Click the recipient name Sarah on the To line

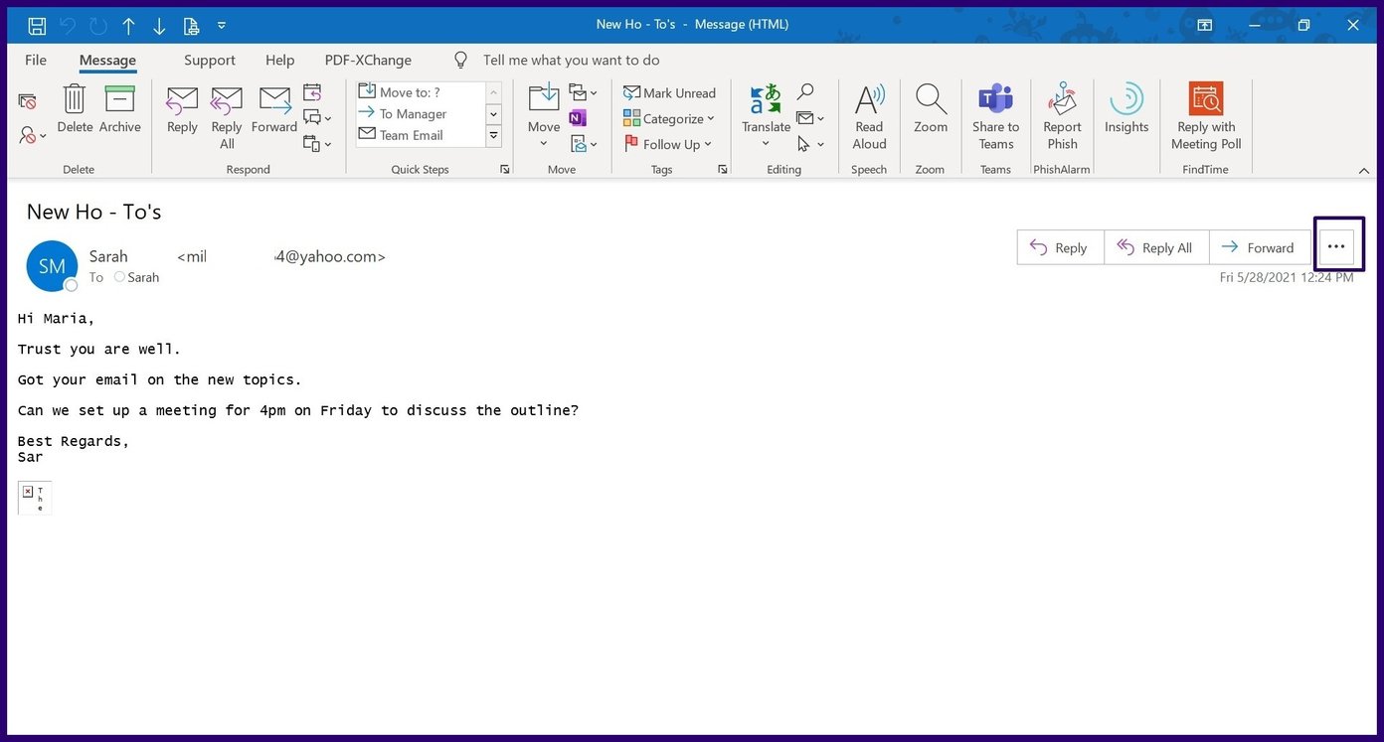(143, 277)
